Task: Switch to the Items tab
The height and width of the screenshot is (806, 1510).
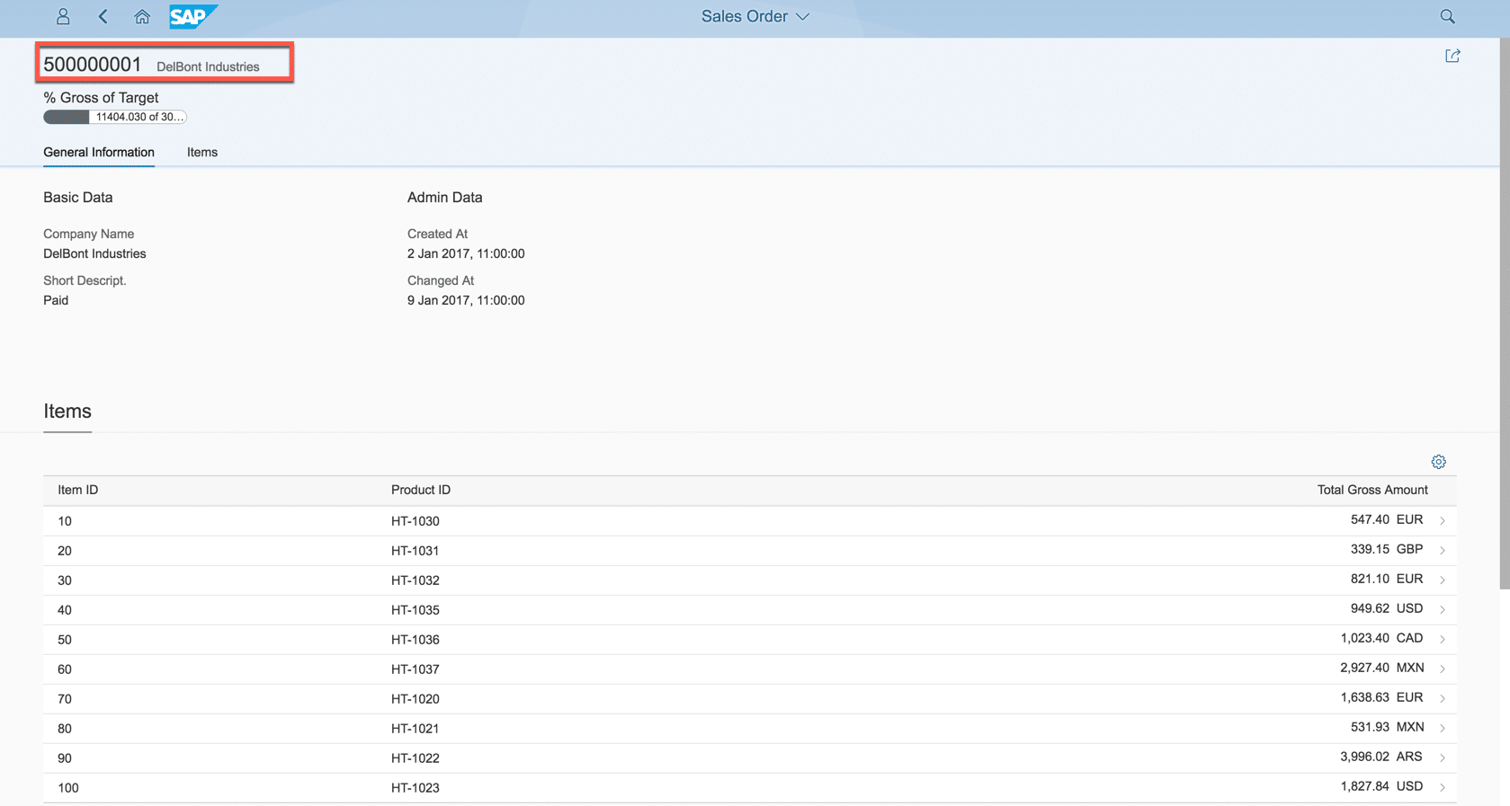Action: click(202, 152)
